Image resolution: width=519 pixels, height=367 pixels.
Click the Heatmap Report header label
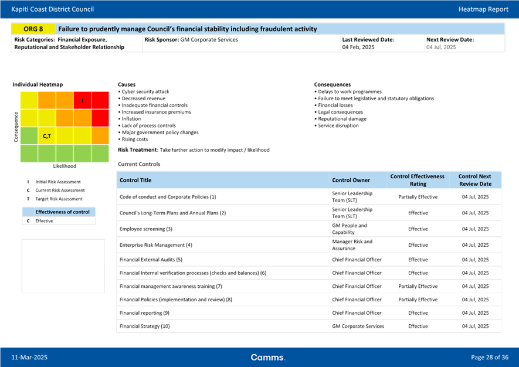pyautogui.click(x=483, y=9)
